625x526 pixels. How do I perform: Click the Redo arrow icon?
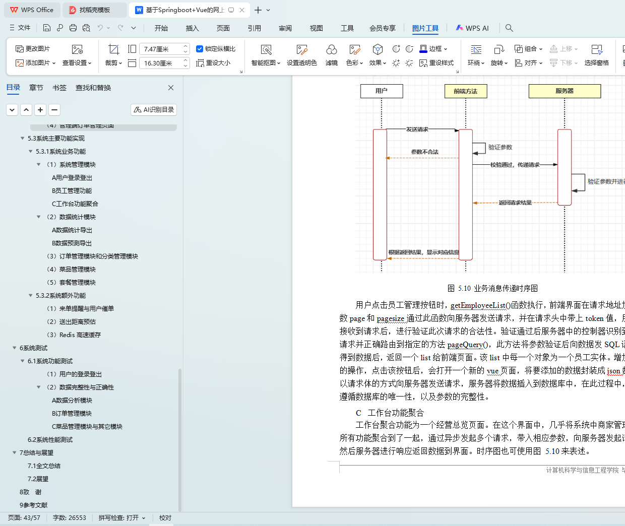tap(120, 28)
